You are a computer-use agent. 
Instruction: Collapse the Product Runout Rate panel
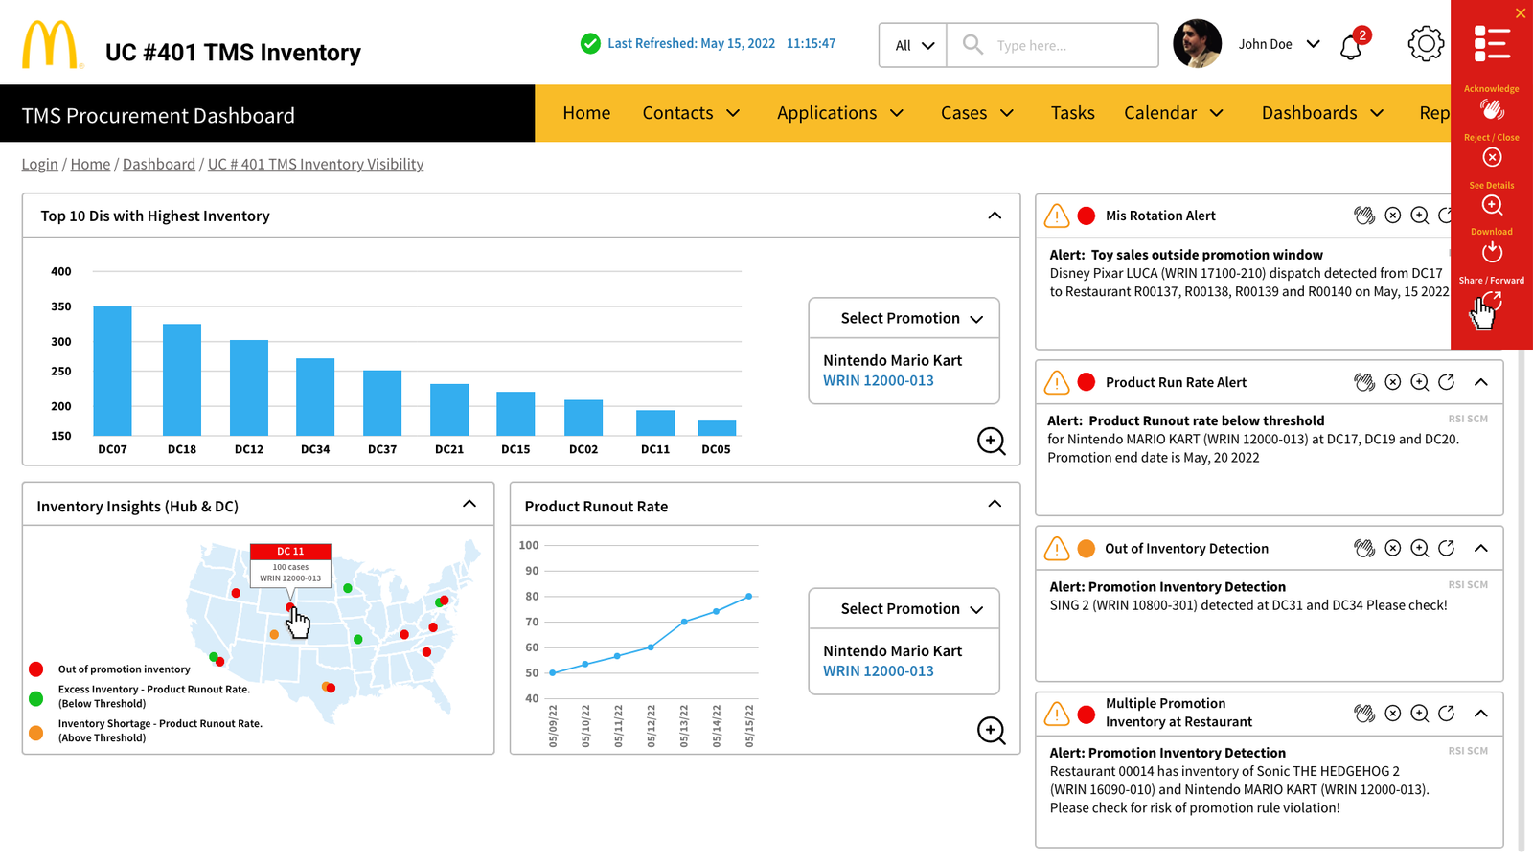pos(995,504)
